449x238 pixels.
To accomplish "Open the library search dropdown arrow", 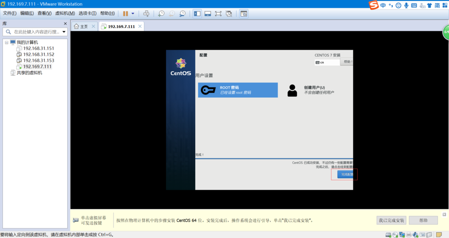I will coord(64,32).
